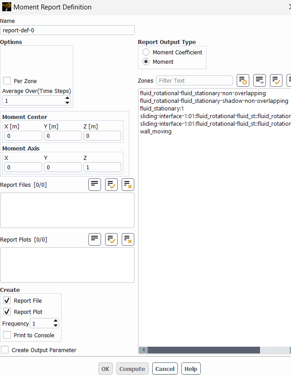Increase Average Over Time Steps value
Viewport: 291px width, 375px height.
pyautogui.click(x=67, y=98)
